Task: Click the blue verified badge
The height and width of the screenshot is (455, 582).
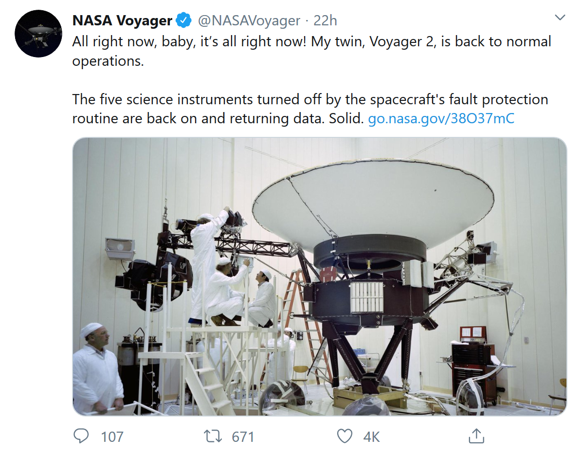Action: [183, 20]
